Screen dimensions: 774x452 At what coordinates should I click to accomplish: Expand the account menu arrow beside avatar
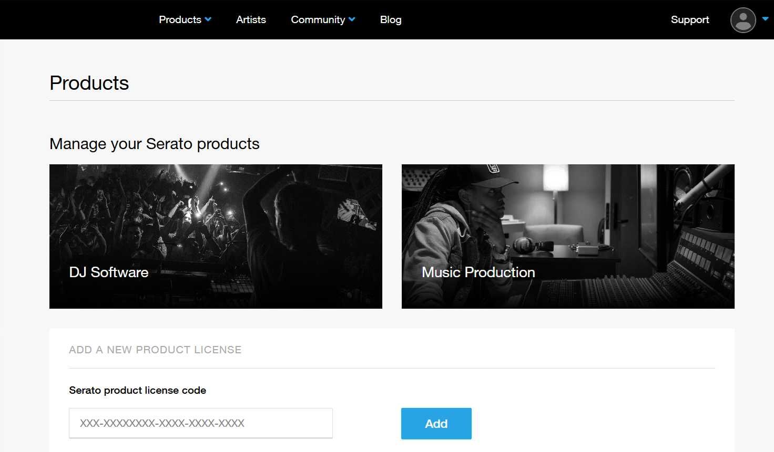click(x=765, y=19)
